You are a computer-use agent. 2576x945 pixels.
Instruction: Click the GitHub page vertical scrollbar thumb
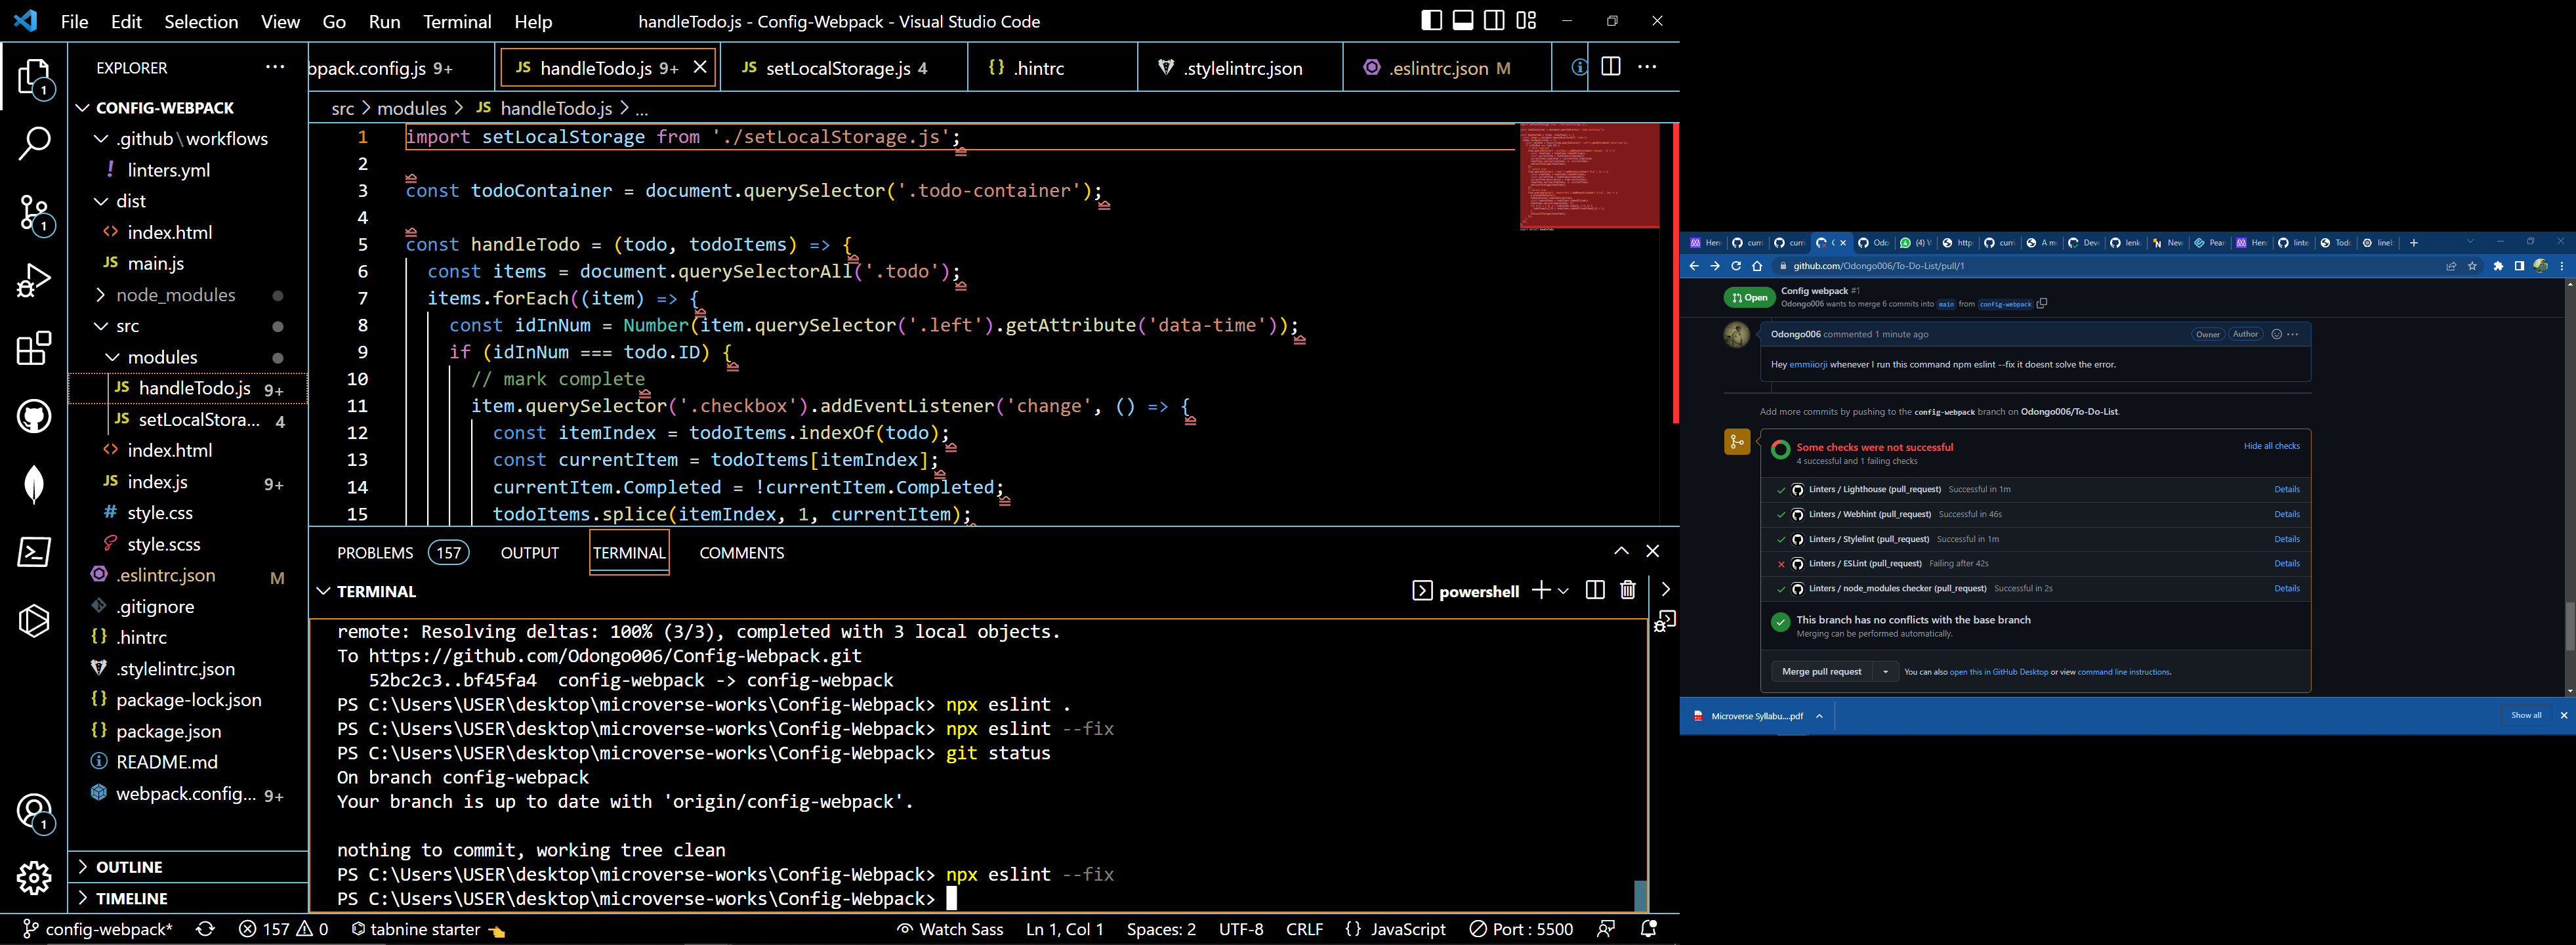tap(2569, 627)
